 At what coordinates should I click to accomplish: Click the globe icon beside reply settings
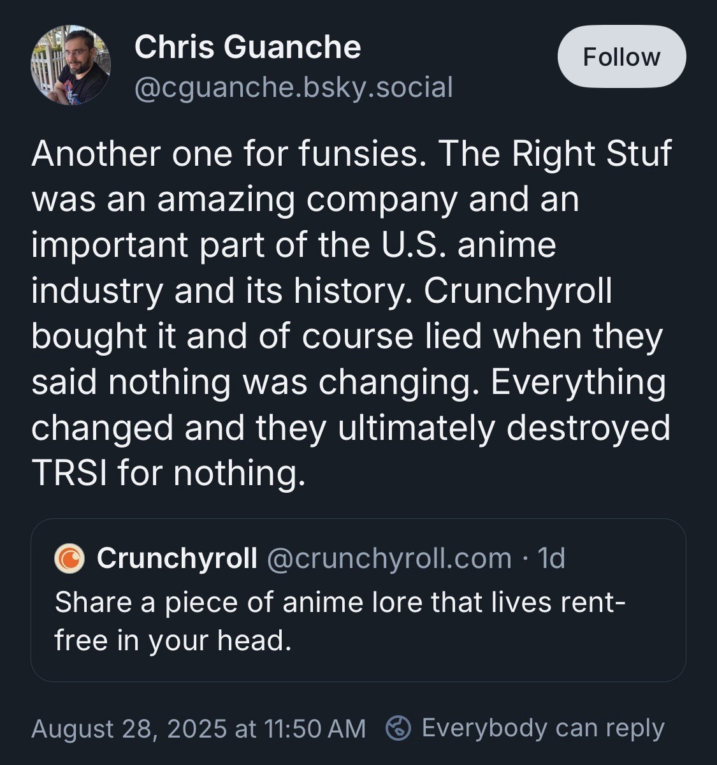[x=398, y=728]
